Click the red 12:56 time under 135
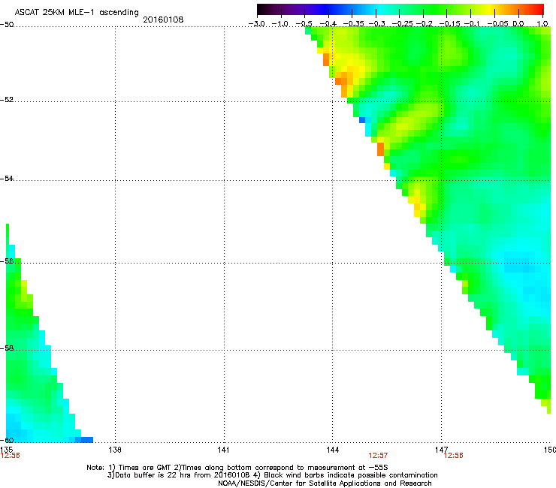The image size is (556, 488). [10, 456]
